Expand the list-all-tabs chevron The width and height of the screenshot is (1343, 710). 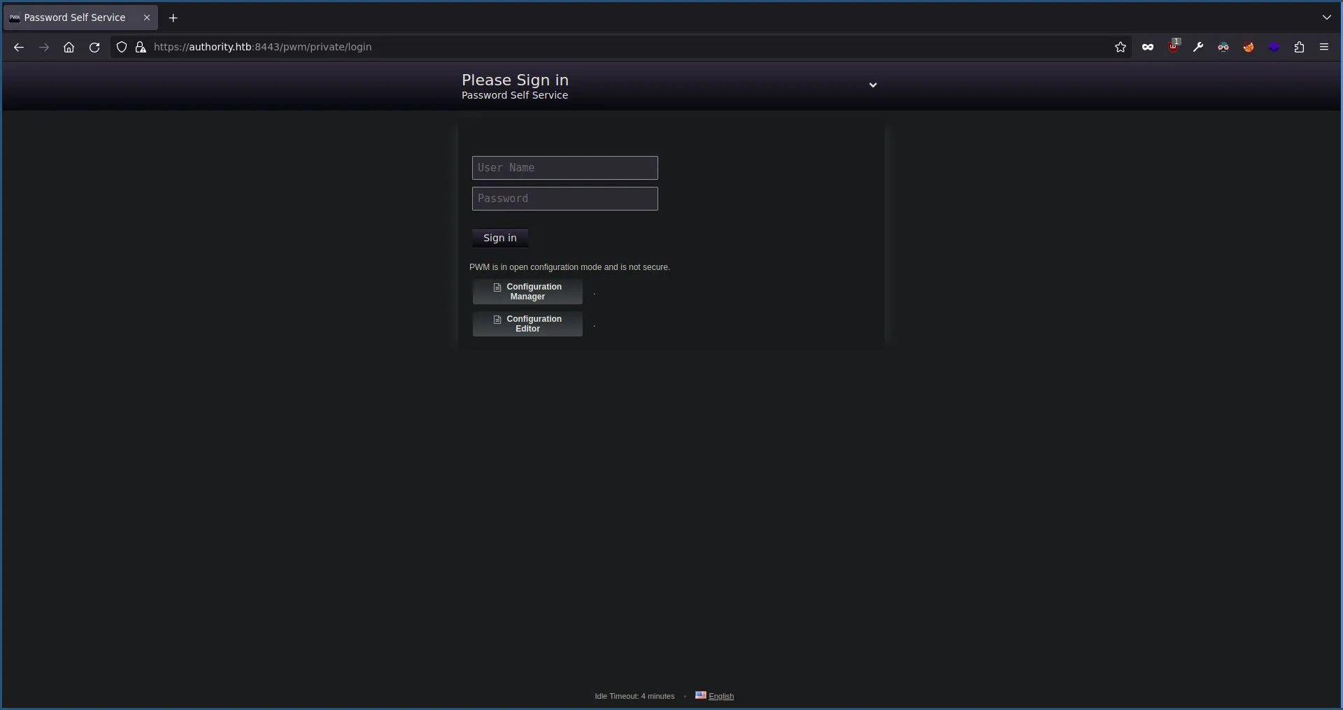pos(1327,17)
